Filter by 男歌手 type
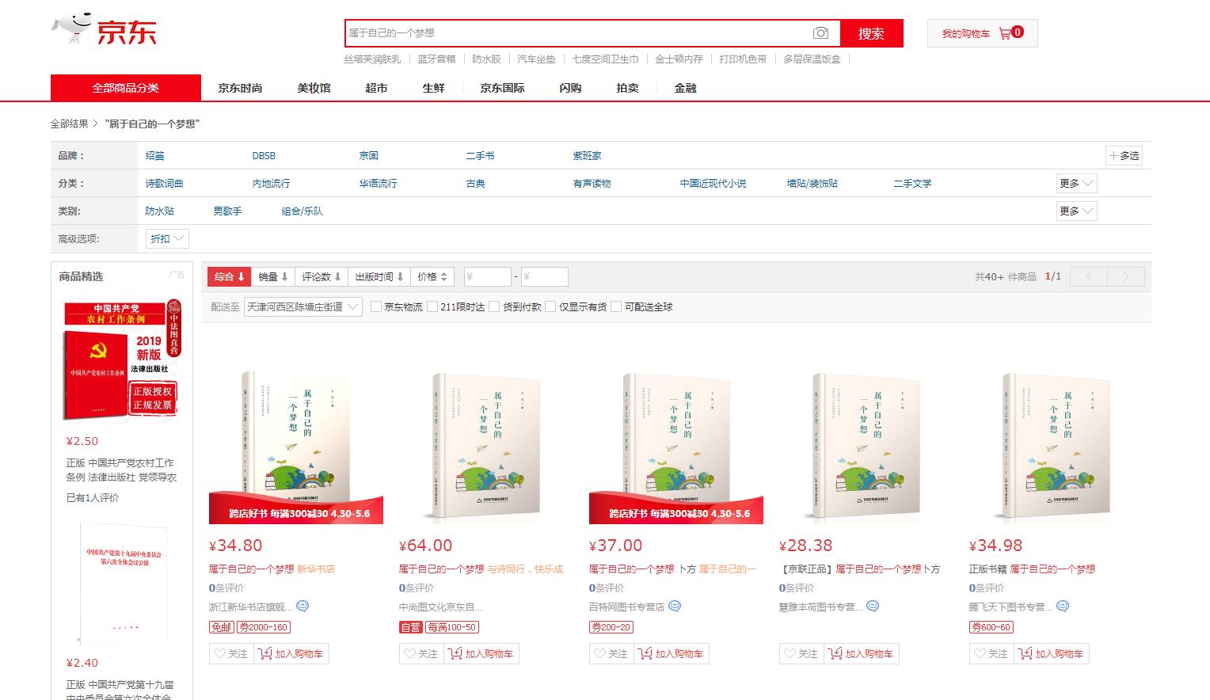Screen dimensions: 1210x700 click(x=227, y=211)
